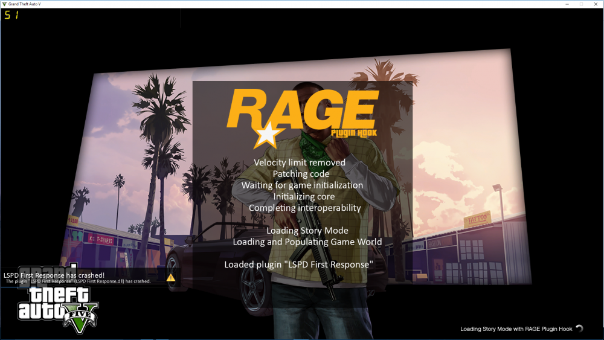Image resolution: width=604 pixels, height=340 pixels.
Task: Click the 'Completing interoperability' status line
Action: [304, 208]
